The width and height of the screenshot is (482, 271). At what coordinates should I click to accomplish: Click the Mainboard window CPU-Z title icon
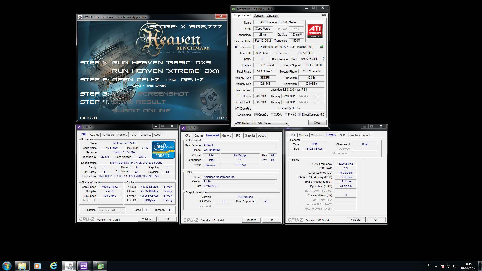(x=184, y=128)
